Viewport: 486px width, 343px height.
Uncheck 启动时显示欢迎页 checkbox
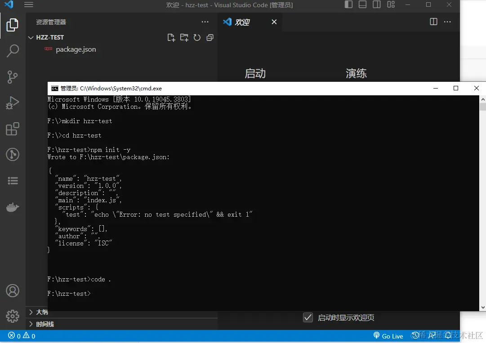coord(308,317)
